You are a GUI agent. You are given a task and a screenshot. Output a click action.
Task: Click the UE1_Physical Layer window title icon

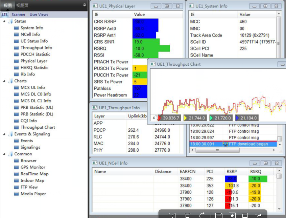pyautogui.click(x=95, y=6)
